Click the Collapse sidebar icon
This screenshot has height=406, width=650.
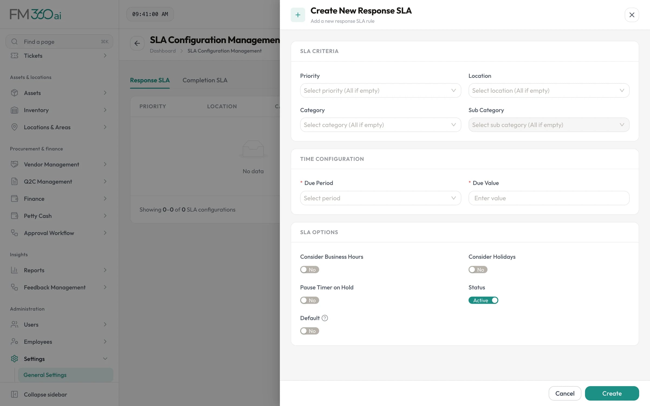pos(14,394)
